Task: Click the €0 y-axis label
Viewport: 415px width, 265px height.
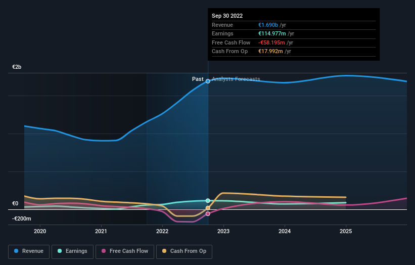Action: 15,204
